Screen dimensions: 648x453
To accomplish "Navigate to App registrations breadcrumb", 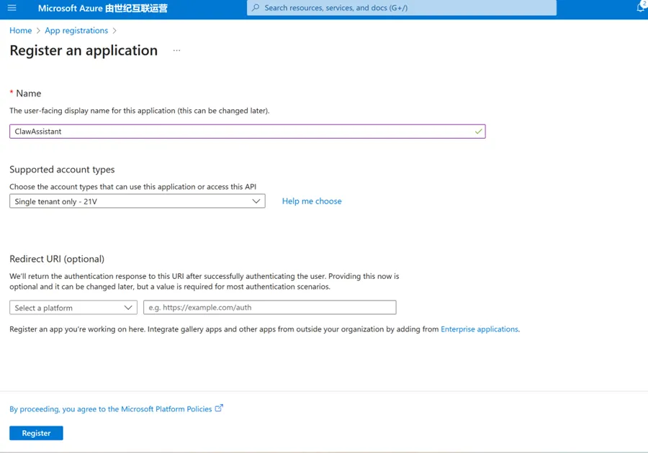I will pyautogui.click(x=76, y=30).
